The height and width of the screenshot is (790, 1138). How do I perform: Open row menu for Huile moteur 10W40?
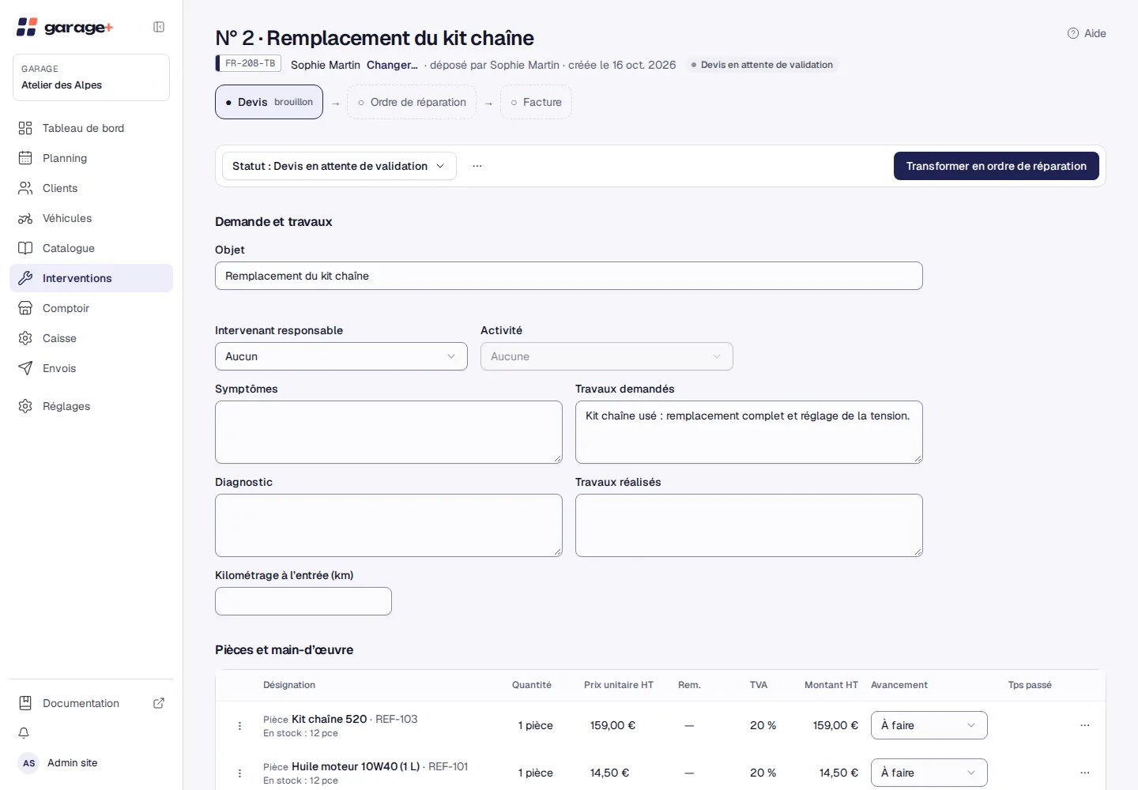coord(239,773)
